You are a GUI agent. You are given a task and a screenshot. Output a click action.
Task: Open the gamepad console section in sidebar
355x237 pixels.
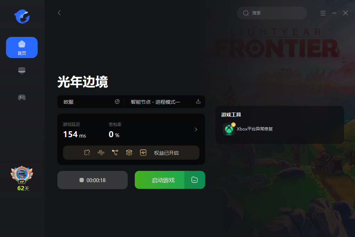(22, 97)
